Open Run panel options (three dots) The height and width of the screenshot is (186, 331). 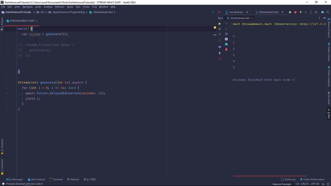tap(319, 18)
